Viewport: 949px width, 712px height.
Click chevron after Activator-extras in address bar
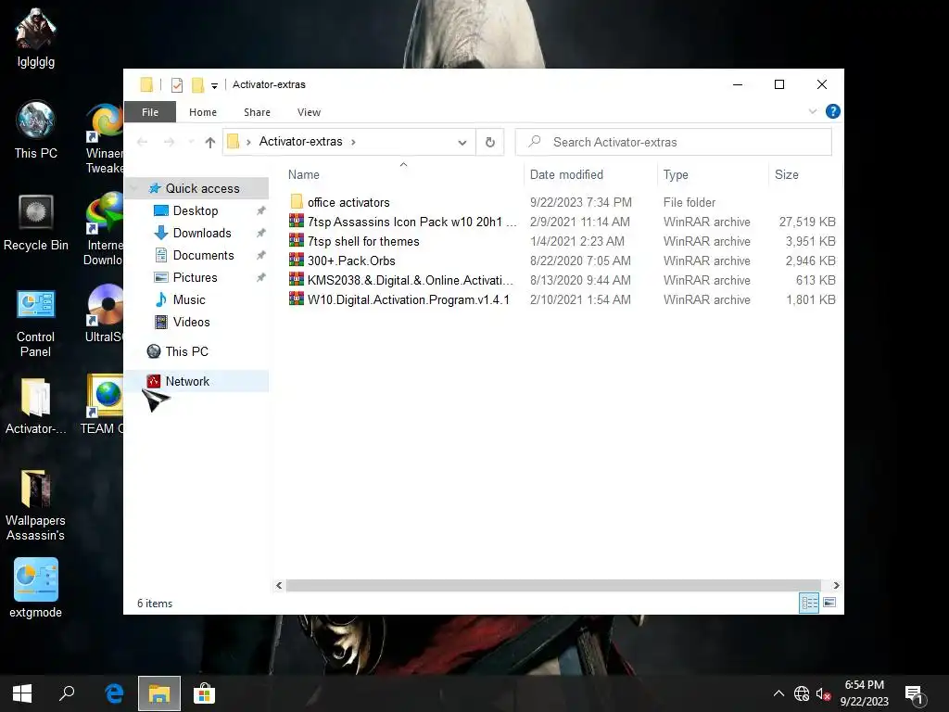tap(353, 142)
